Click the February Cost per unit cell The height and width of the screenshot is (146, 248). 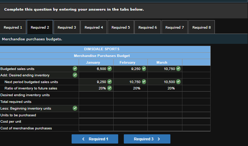(131, 122)
